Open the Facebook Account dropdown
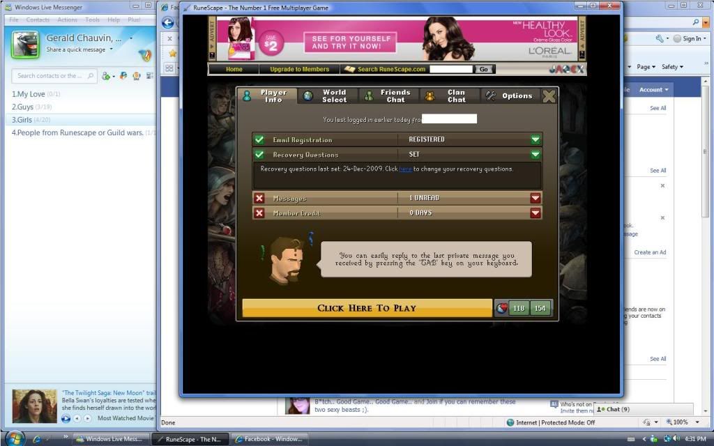Screen dimensions: 714x446 (653, 90)
